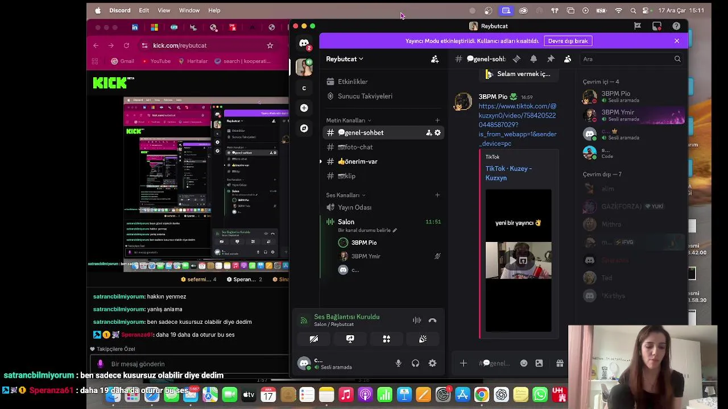Open Window menu in menu bar
The height and width of the screenshot is (409, 728).
point(189,10)
